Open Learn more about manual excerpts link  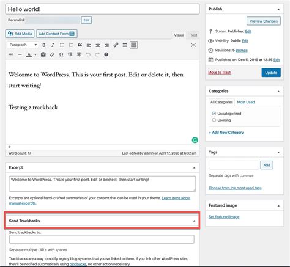[176, 198]
